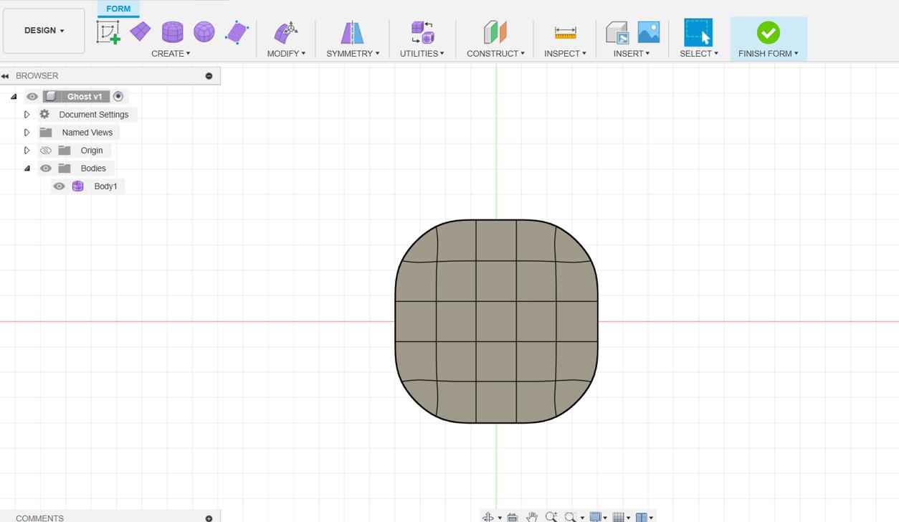Open the MODIFY menu dropdown
The image size is (899, 522).
click(x=286, y=54)
